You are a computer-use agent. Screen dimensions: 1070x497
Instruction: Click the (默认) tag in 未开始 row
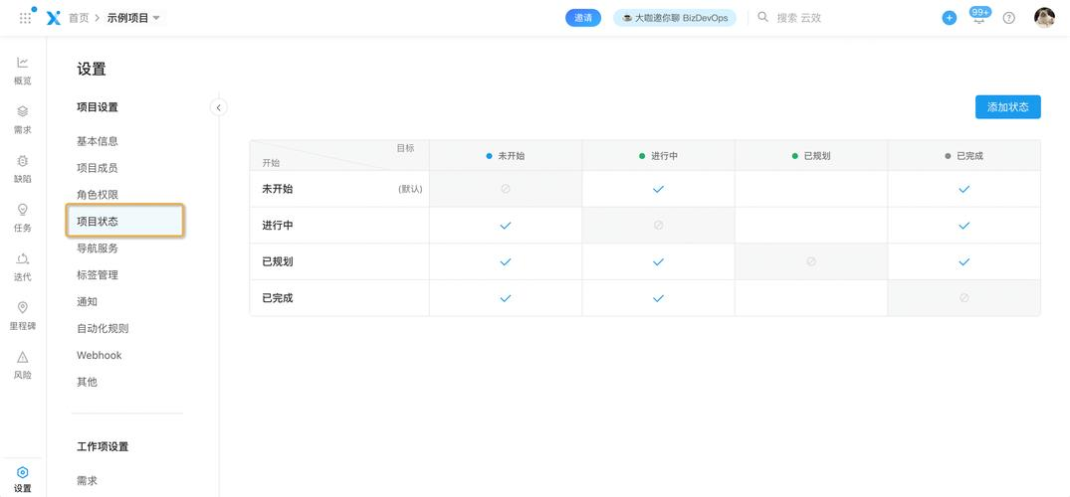(x=410, y=190)
